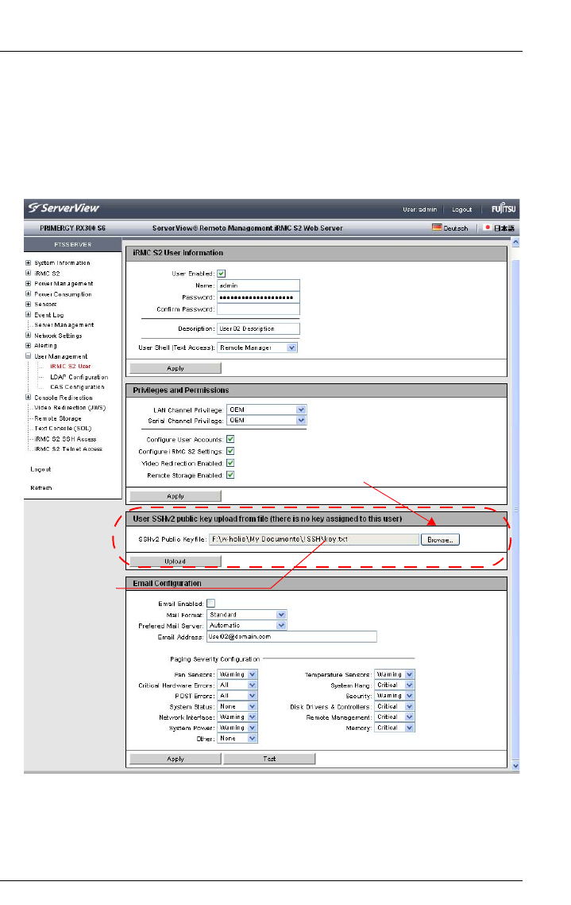Open the POST Errors severity dropdown
Viewport: 571px width, 905px height.
pyautogui.click(x=237, y=696)
